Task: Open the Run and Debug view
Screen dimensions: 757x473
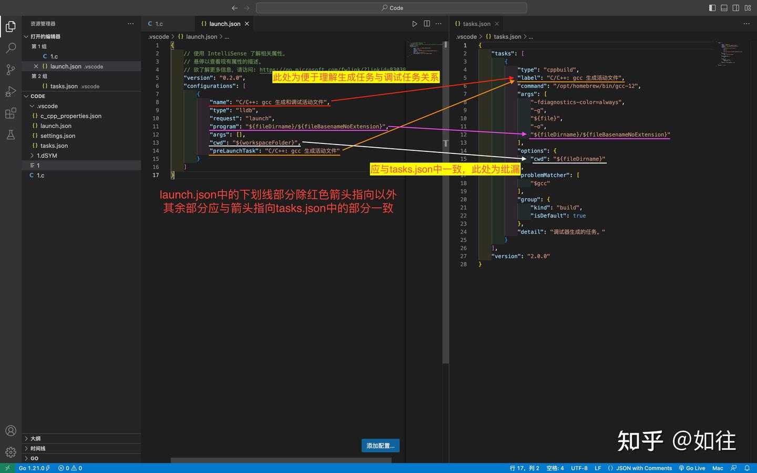Action: (11, 91)
